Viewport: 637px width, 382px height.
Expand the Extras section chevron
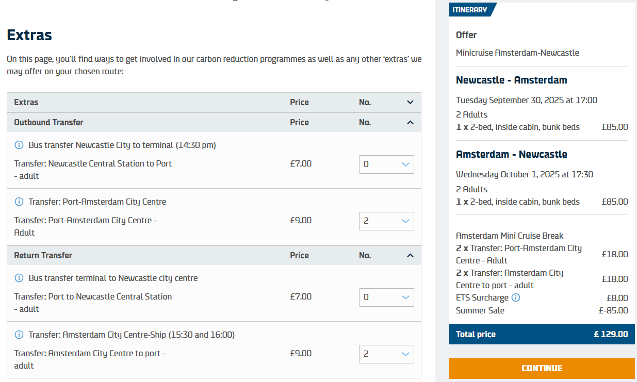tap(410, 103)
